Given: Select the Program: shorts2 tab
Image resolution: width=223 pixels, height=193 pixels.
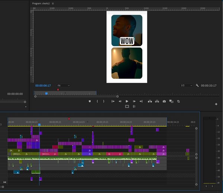Looking at the screenshot, I should (41, 4).
